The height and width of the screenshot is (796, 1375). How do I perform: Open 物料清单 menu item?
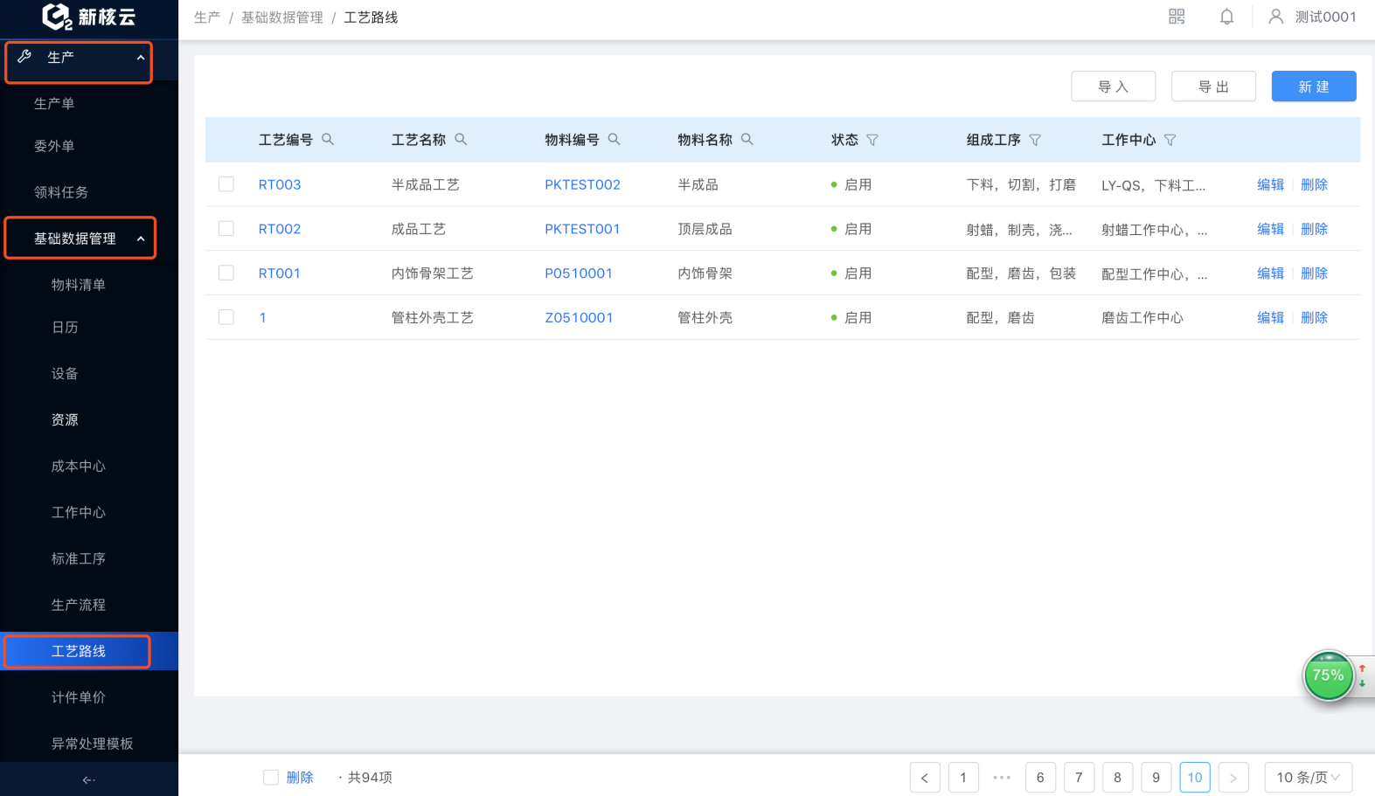(x=79, y=285)
